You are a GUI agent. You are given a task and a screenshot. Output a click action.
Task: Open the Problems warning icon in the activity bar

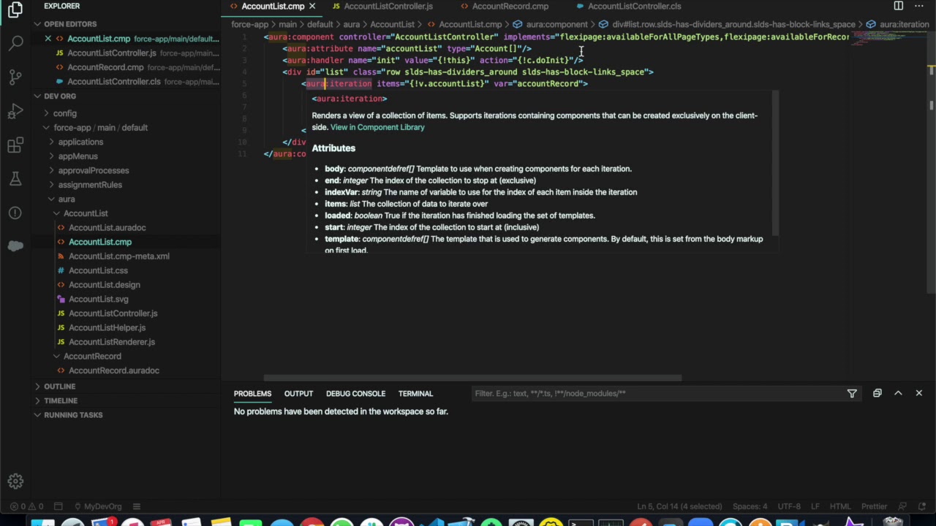point(15,213)
